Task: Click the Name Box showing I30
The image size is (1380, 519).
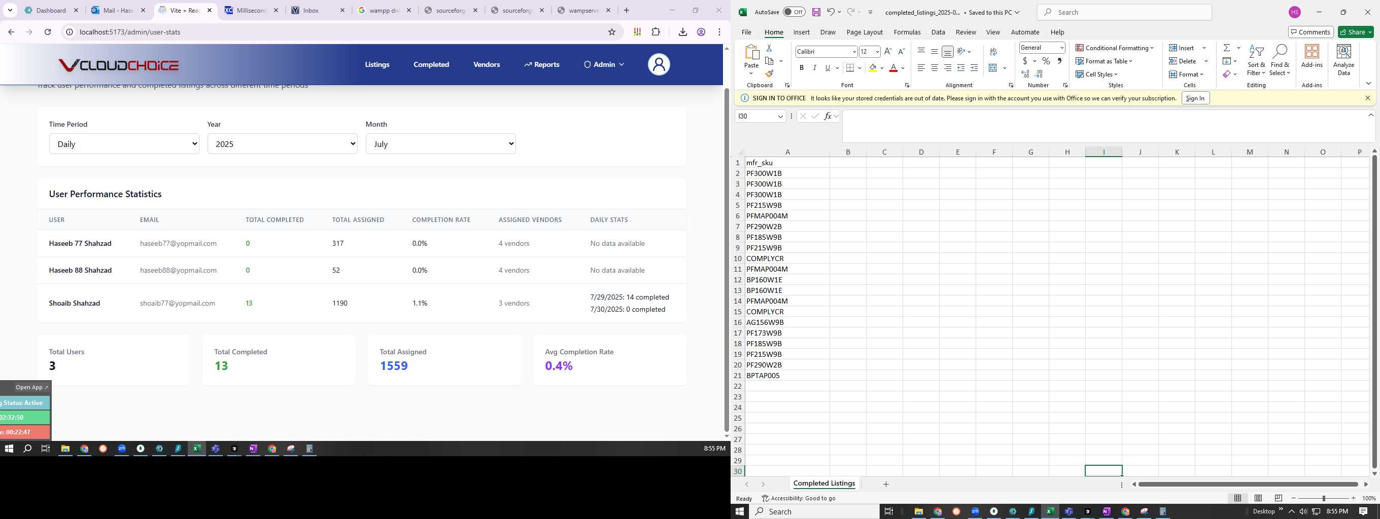Action: 760,116
